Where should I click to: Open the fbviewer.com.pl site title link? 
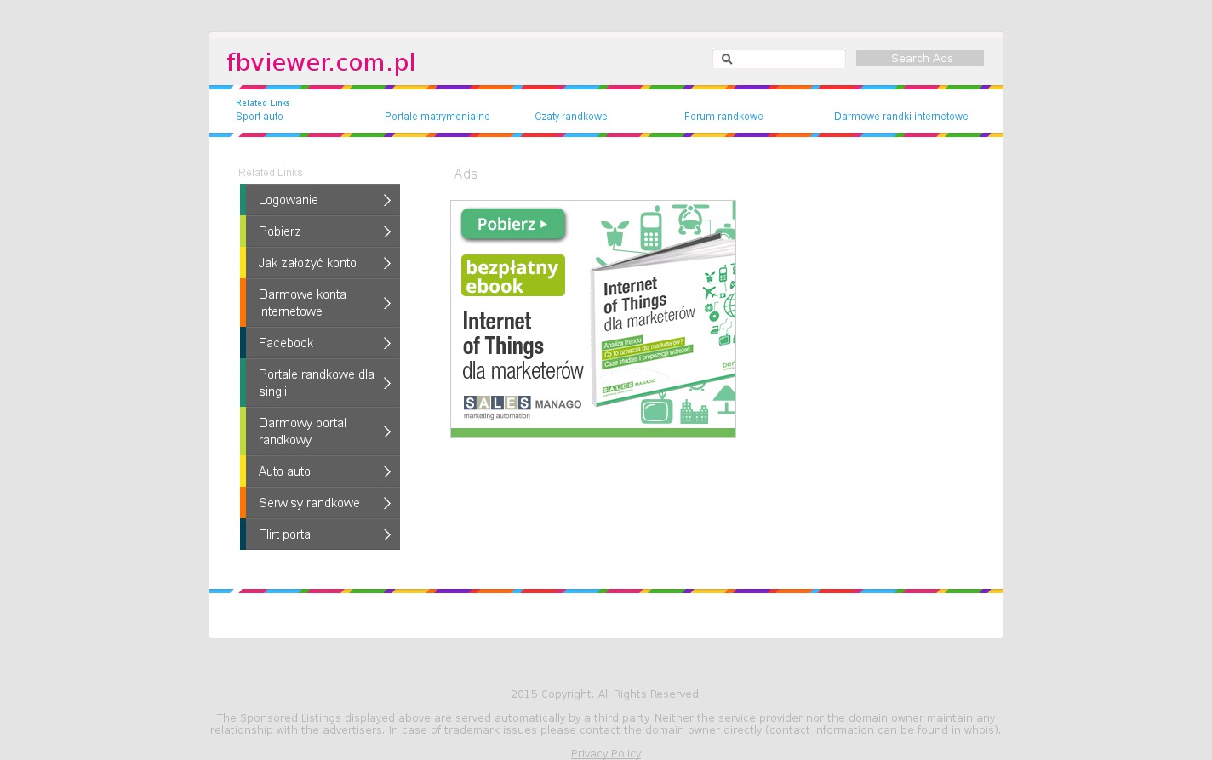tap(320, 62)
